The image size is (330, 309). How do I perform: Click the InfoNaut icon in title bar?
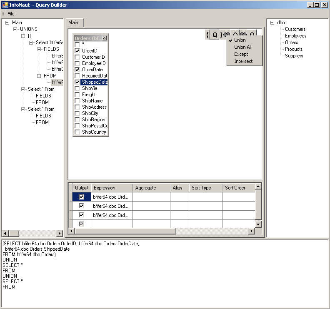5,5
